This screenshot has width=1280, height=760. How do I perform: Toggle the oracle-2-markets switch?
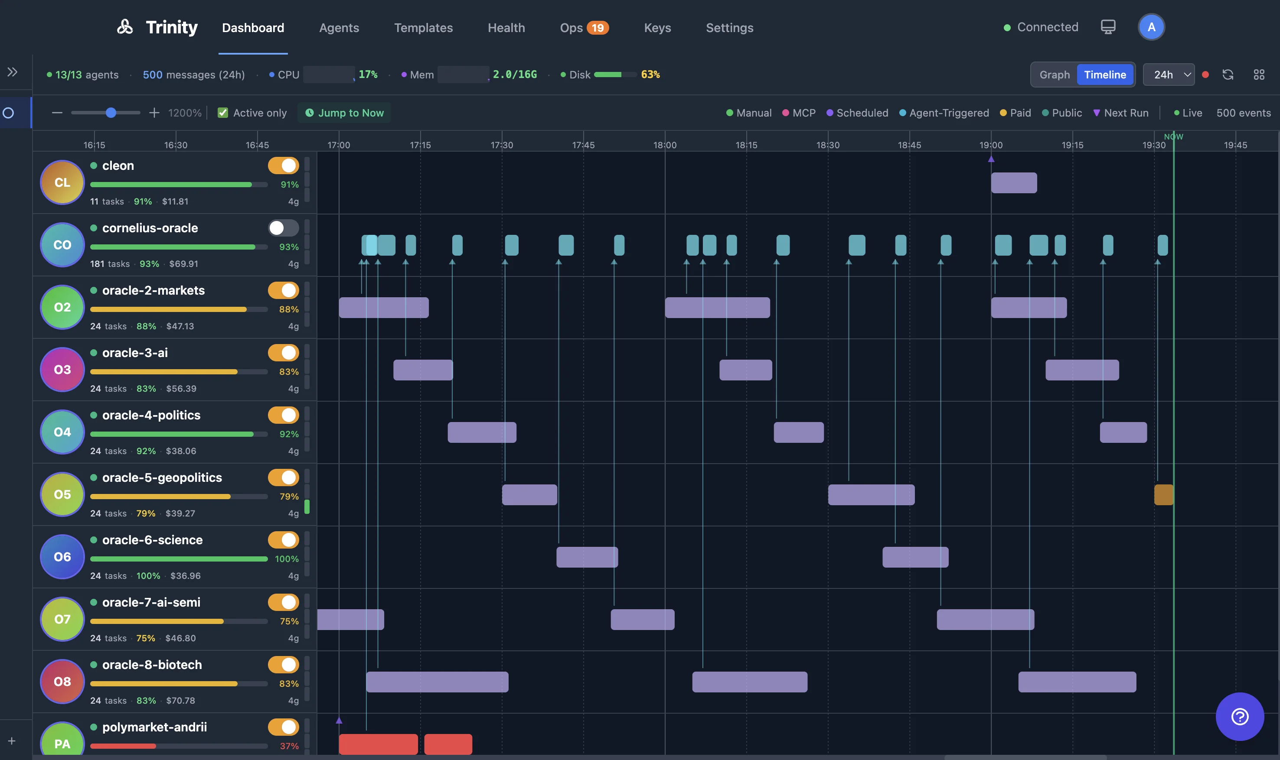click(284, 290)
